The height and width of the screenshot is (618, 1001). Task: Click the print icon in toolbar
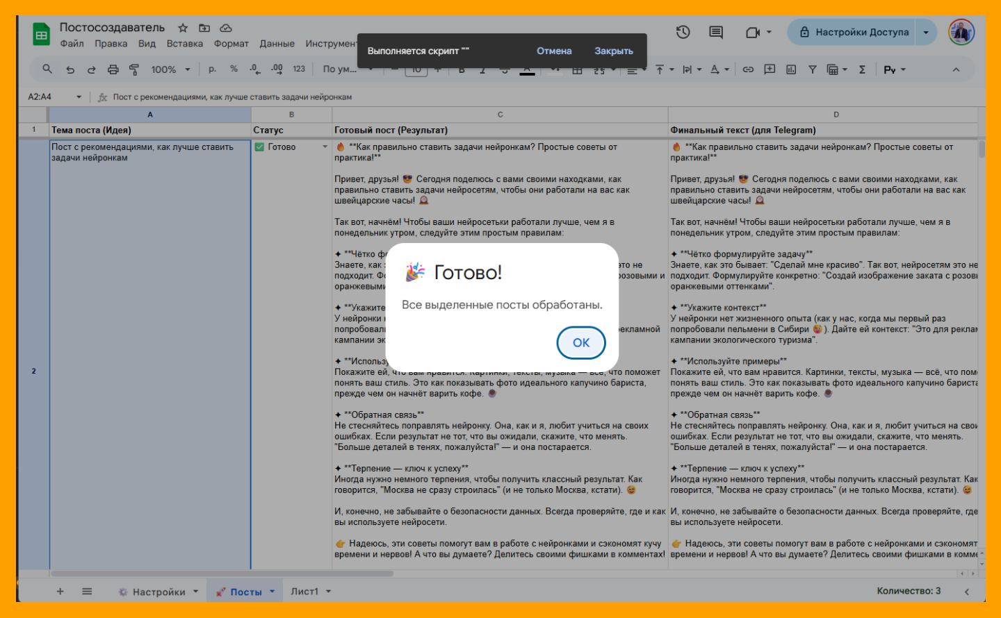(113, 69)
